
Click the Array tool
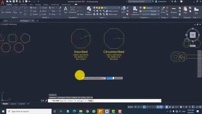52,14
